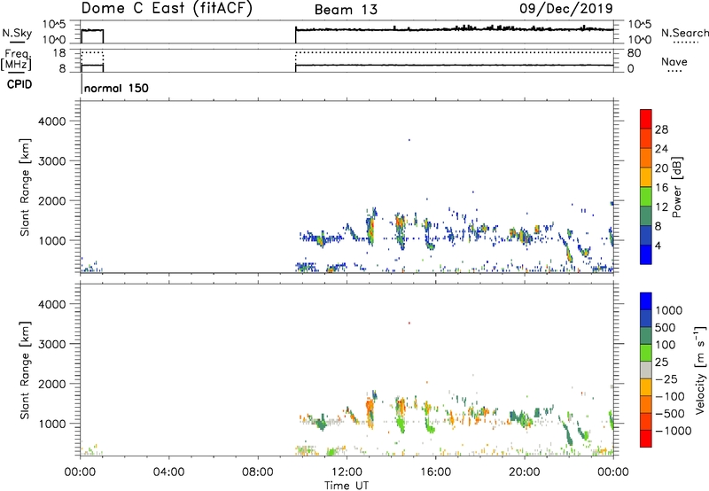Click the power panel 'Slant Range [km]' label

(x=25, y=187)
